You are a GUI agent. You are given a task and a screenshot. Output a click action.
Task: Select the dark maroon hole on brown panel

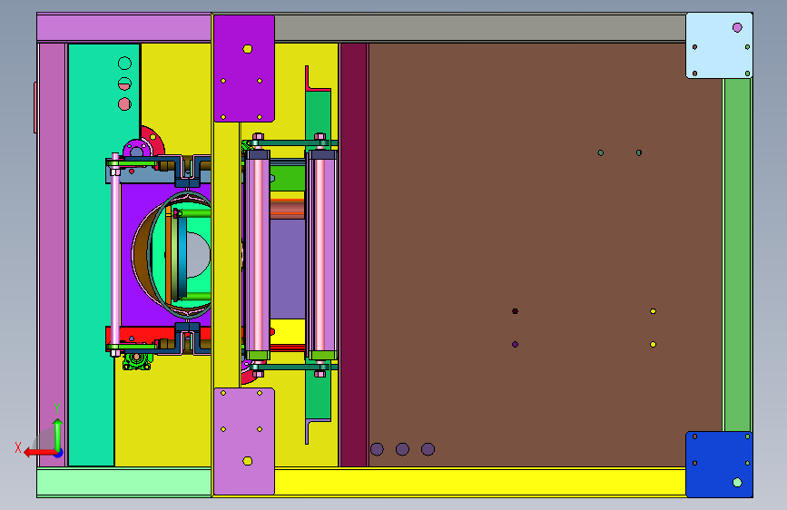point(515,311)
